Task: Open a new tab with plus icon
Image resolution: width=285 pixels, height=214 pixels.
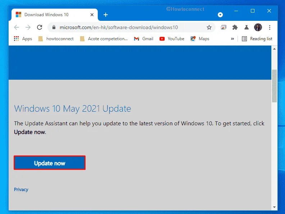Action: (106, 15)
